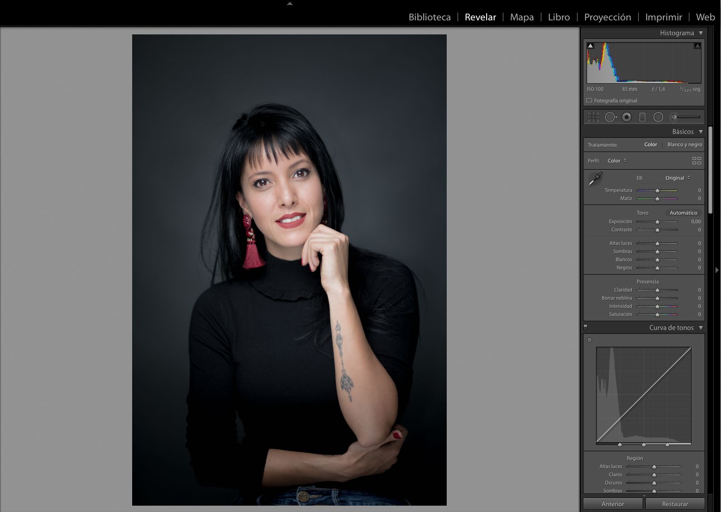Click inside the tone curve graph
The image size is (721, 512).
(x=644, y=394)
